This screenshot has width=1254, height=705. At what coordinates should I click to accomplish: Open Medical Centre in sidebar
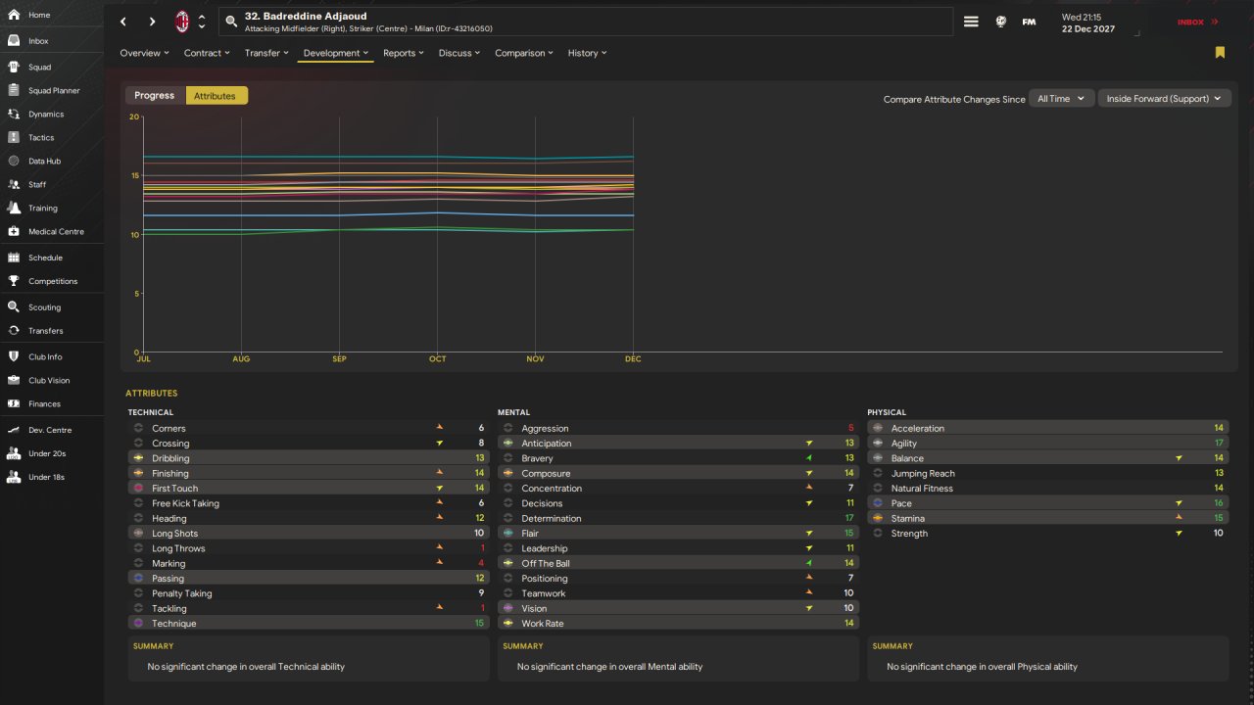pos(56,232)
